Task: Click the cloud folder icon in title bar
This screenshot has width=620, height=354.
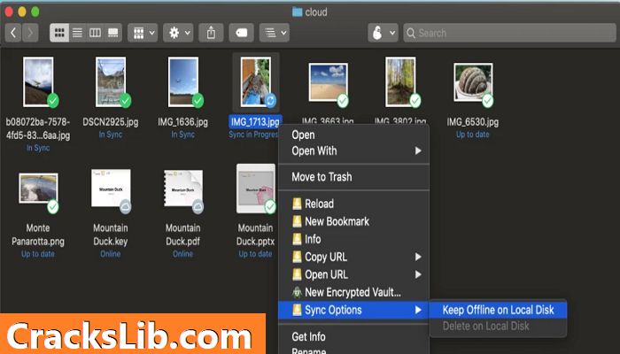Action: point(297,12)
